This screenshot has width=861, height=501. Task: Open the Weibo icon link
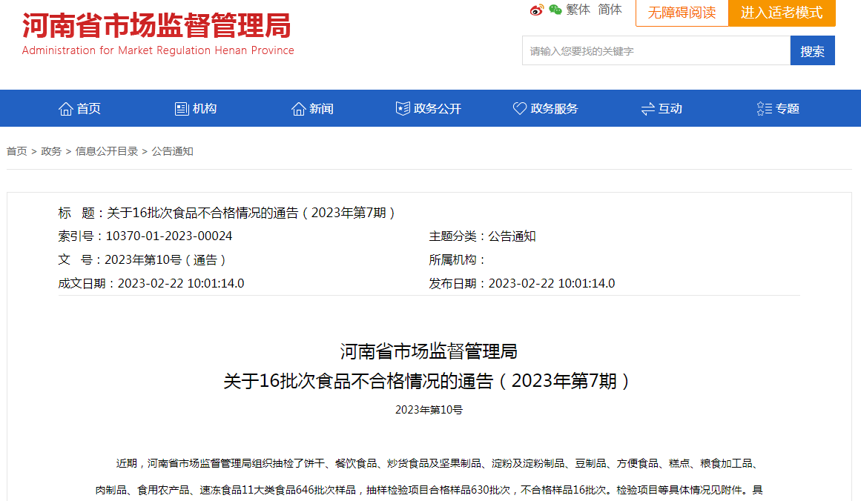coord(536,10)
